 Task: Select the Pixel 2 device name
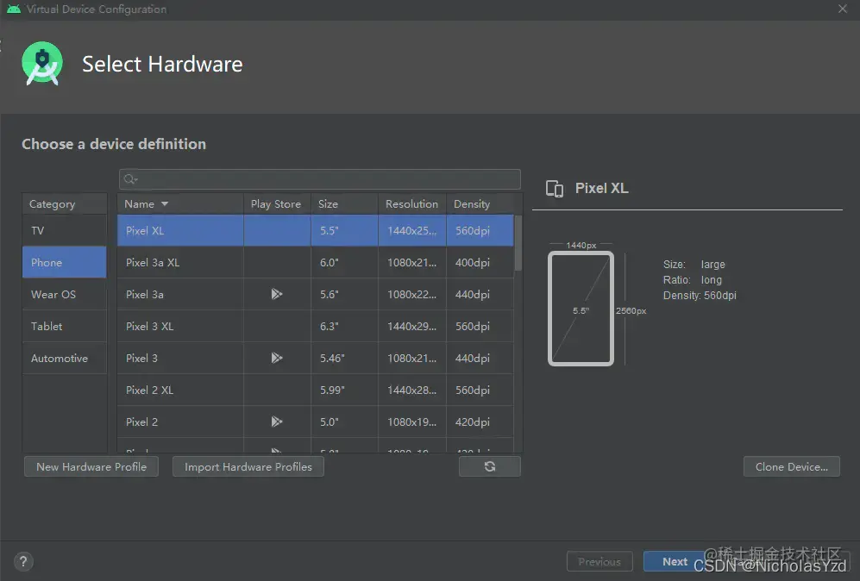[141, 422]
